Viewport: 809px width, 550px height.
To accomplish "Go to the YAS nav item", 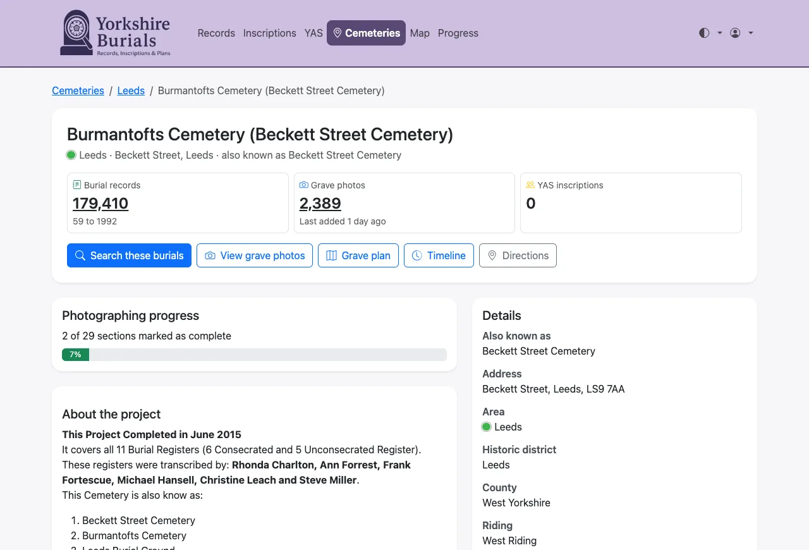I will pos(313,33).
